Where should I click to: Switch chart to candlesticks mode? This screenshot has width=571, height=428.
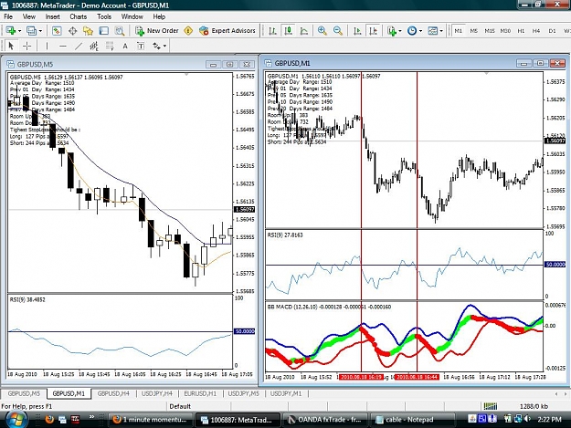pyautogui.click(x=289, y=31)
